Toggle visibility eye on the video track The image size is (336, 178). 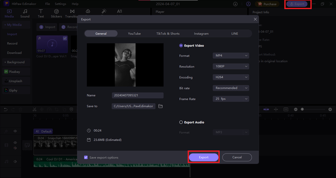(x=15, y=143)
